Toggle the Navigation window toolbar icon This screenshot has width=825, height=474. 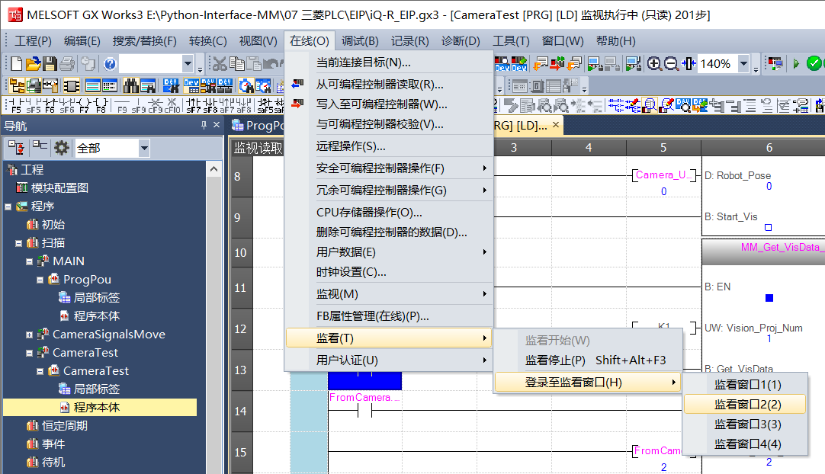(x=18, y=86)
